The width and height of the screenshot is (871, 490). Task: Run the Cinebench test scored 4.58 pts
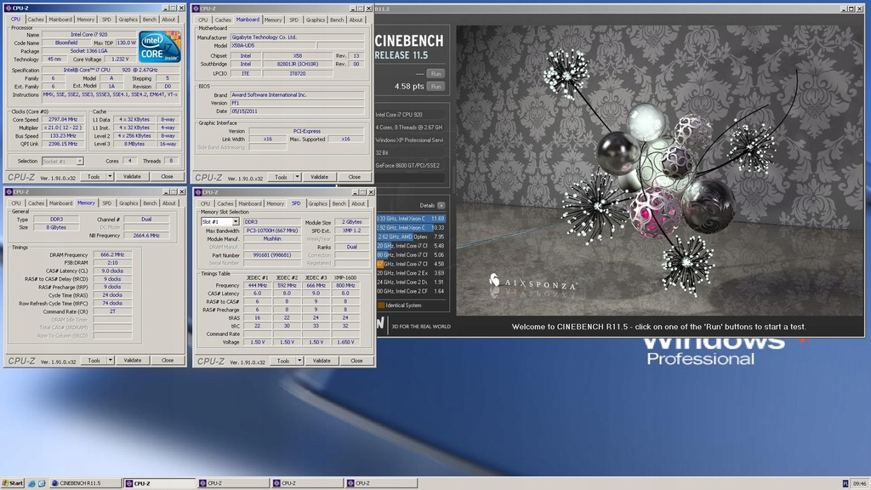436,87
